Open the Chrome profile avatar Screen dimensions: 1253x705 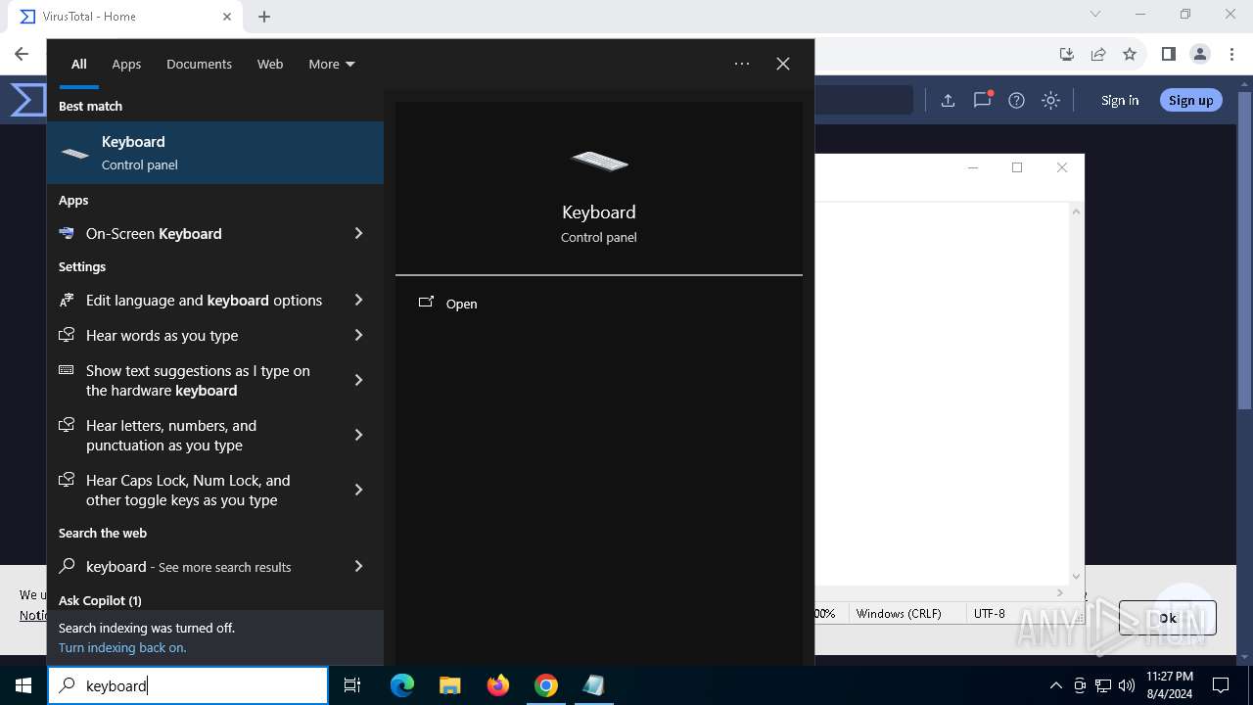coord(1200,54)
